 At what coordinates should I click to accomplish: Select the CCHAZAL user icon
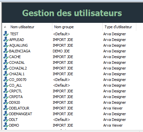click(x=6, y=62)
